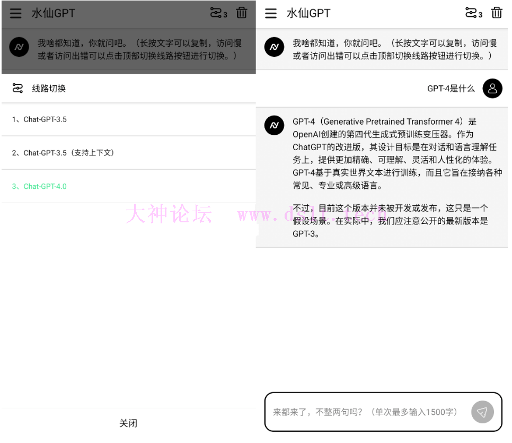Click paragraph starting 不过，目前这个版本
The height and width of the screenshot is (443, 512).
click(390, 221)
